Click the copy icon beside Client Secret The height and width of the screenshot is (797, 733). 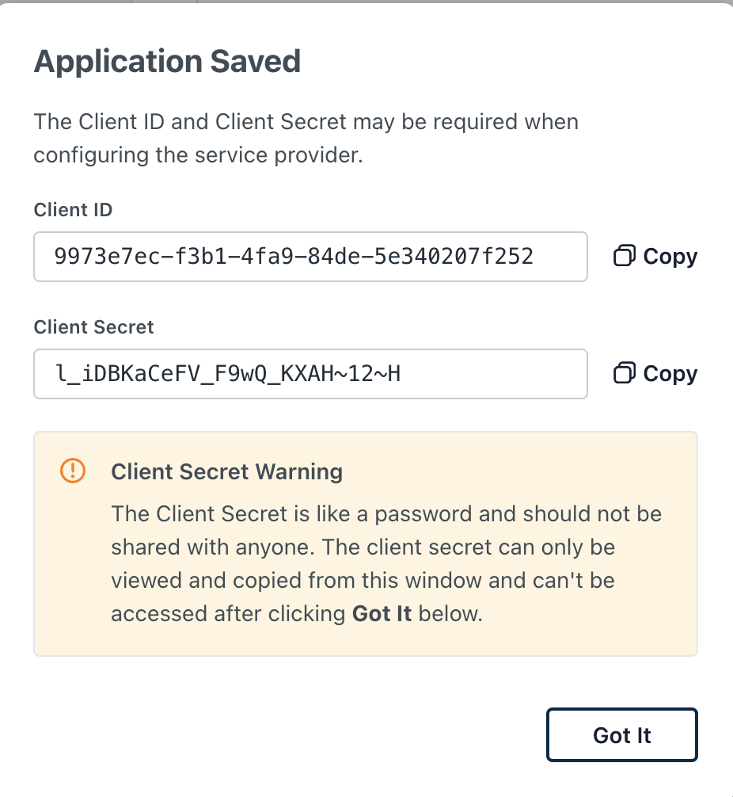coord(625,373)
